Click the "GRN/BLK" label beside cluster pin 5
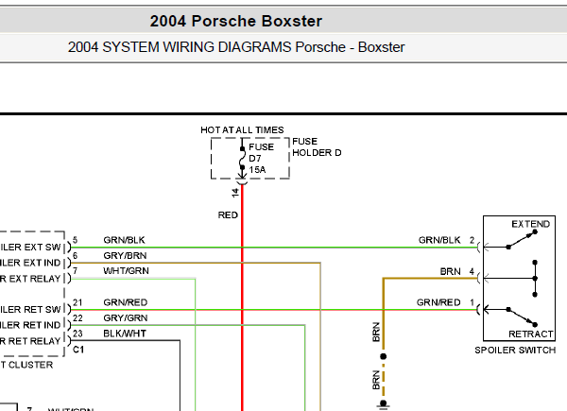 click(124, 240)
